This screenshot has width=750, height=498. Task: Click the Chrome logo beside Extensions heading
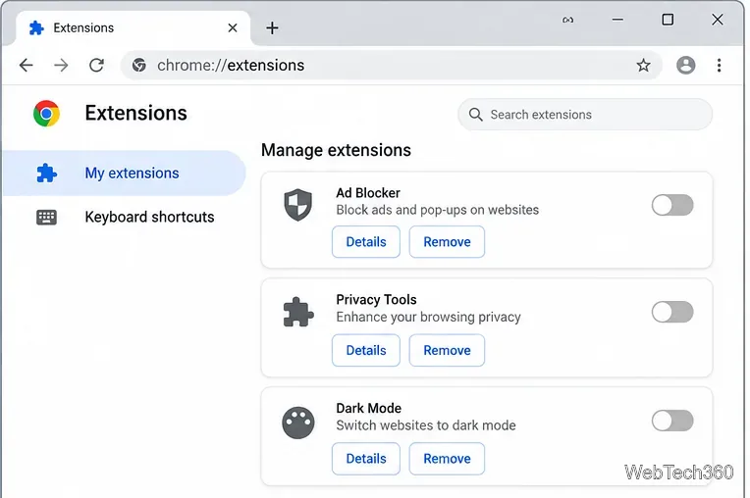(46, 113)
